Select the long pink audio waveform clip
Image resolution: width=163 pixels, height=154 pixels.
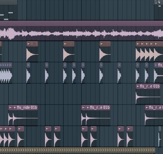[81, 33]
